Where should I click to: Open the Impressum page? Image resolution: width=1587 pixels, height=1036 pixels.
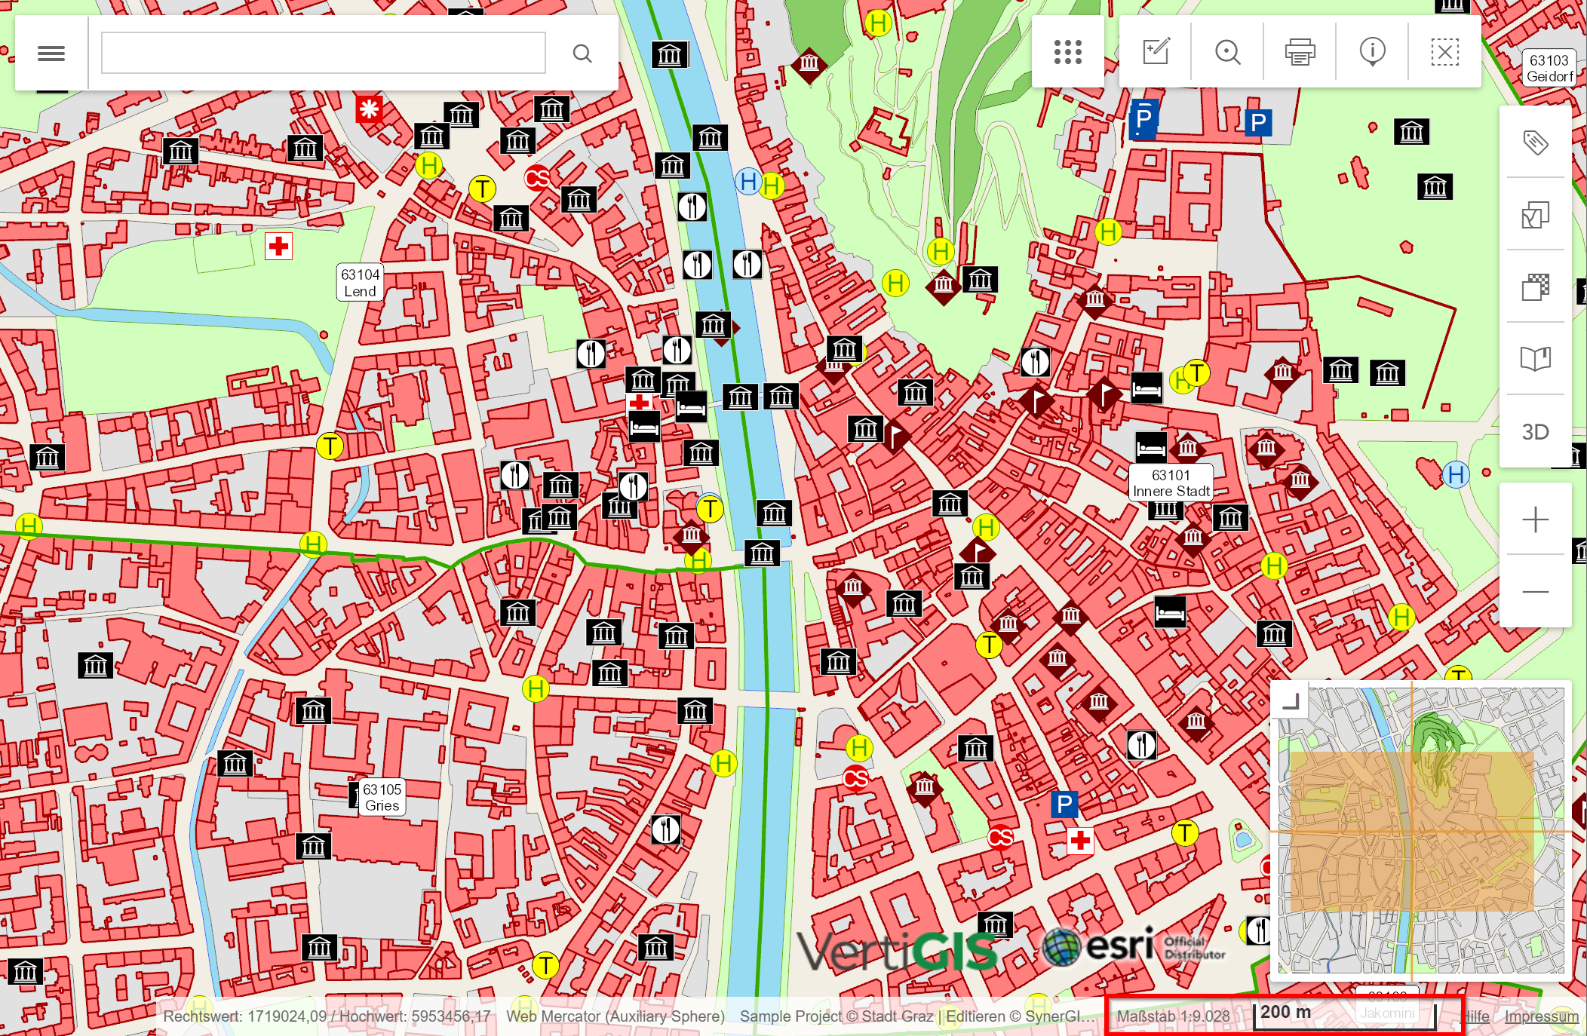pyautogui.click(x=1539, y=1016)
